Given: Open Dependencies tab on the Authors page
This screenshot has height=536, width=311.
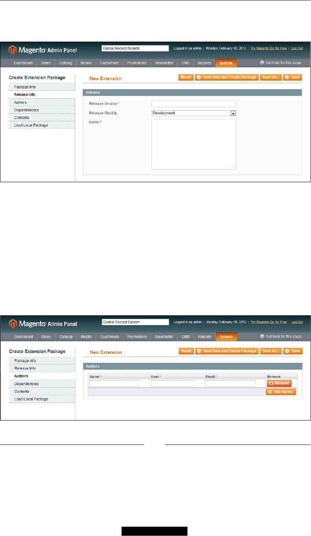Looking at the screenshot, I should point(42,384).
